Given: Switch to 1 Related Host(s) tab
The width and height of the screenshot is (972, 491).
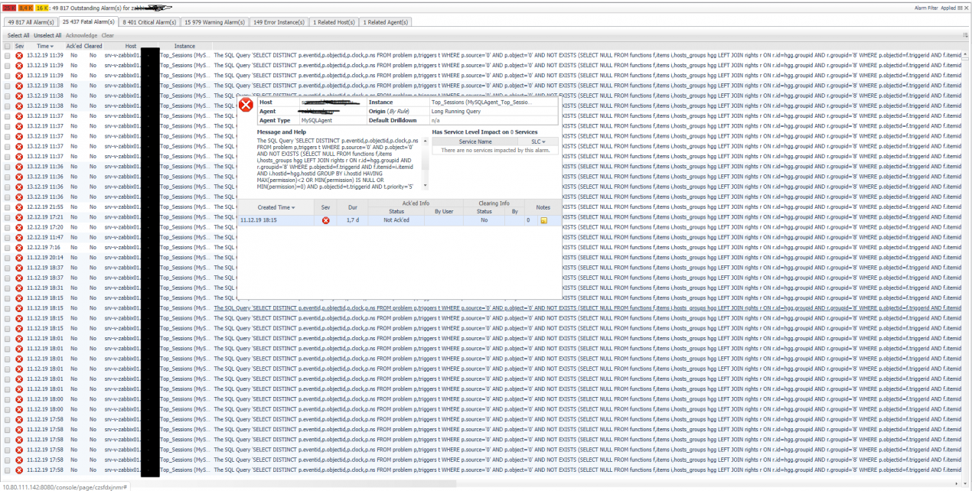Looking at the screenshot, I should click(334, 22).
